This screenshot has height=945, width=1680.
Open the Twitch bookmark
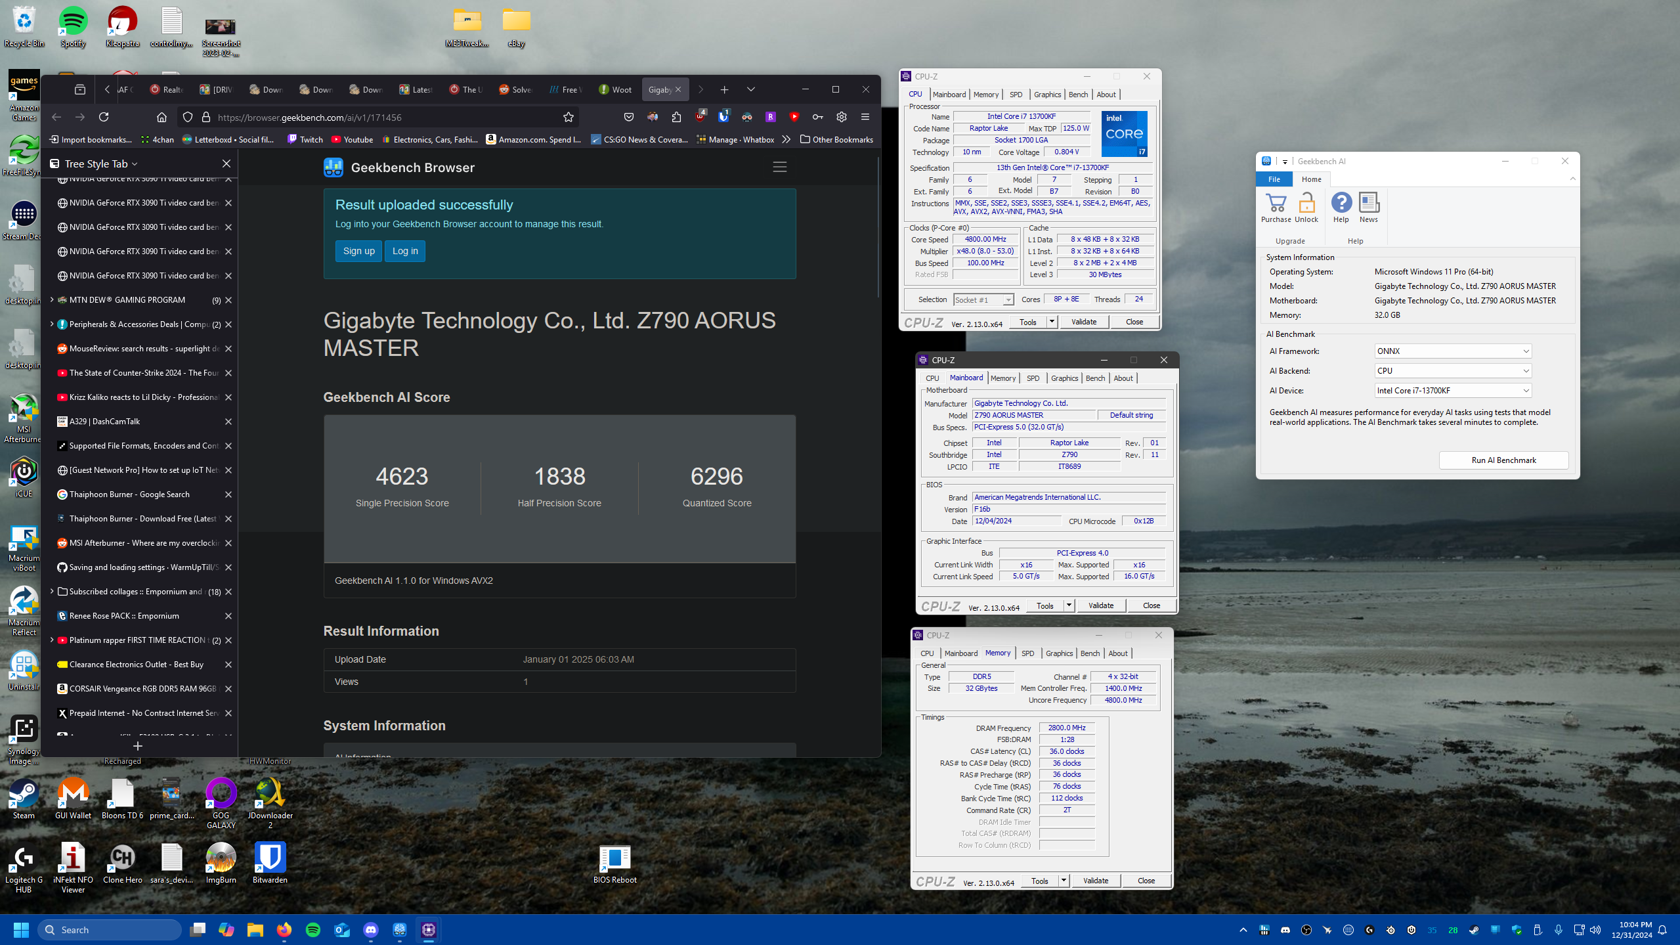[305, 139]
